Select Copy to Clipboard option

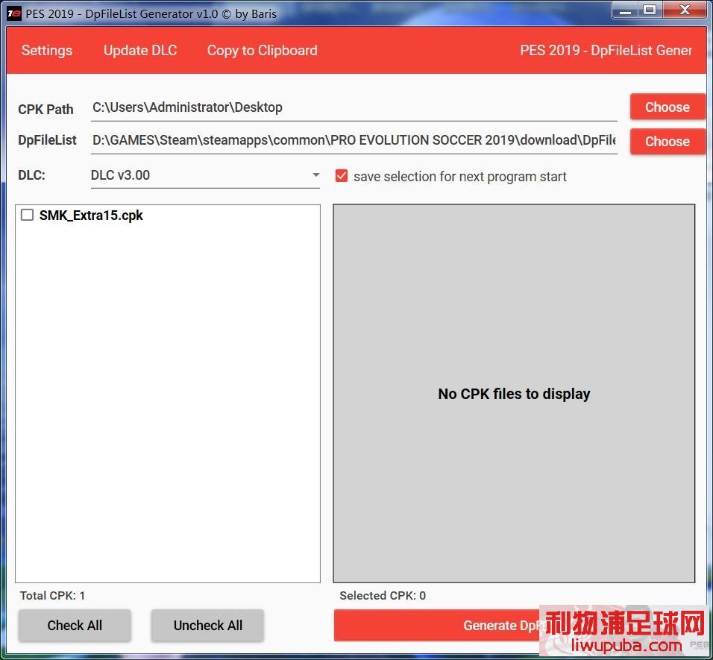(x=262, y=51)
